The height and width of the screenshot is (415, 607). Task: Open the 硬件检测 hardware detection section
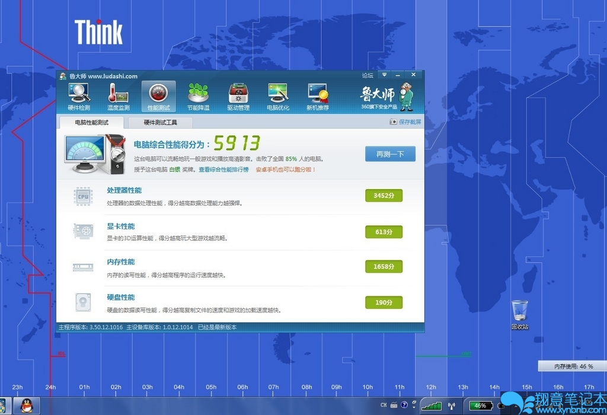[79, 97]
